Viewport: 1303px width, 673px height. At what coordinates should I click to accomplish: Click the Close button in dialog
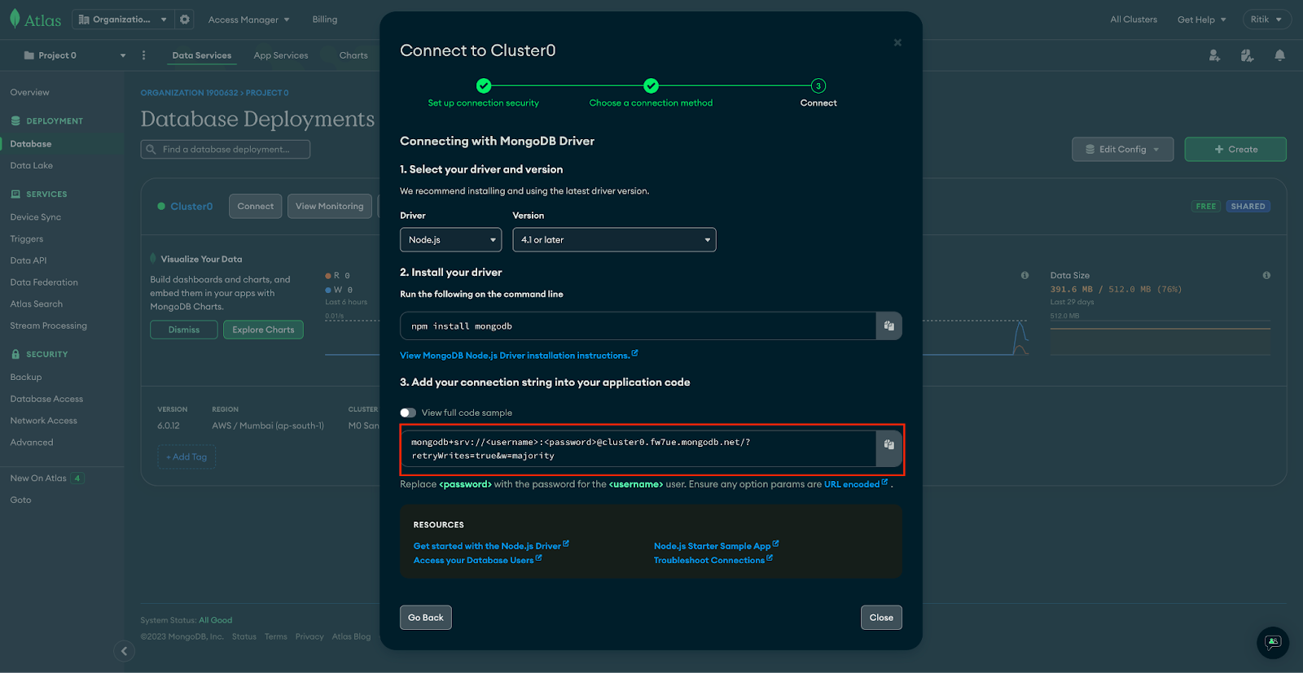(881, 618)
